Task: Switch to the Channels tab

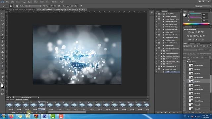Action: click(191, 43)
